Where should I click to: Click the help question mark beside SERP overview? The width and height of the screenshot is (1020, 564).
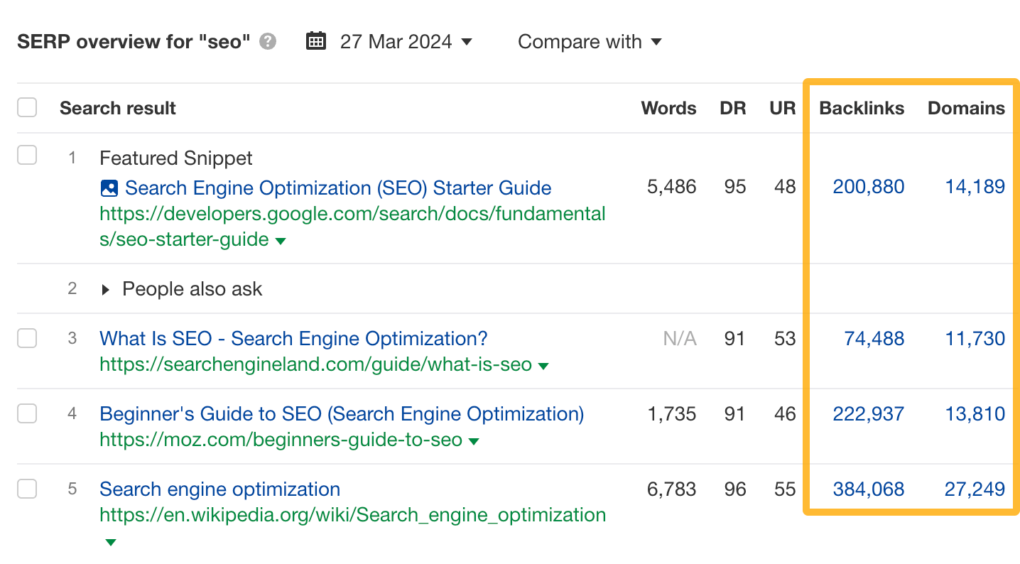coord(266,42)
